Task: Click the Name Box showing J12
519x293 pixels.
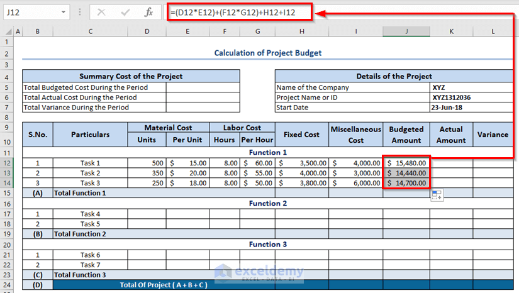Action: pyautogui.click(x=31, y=13)
